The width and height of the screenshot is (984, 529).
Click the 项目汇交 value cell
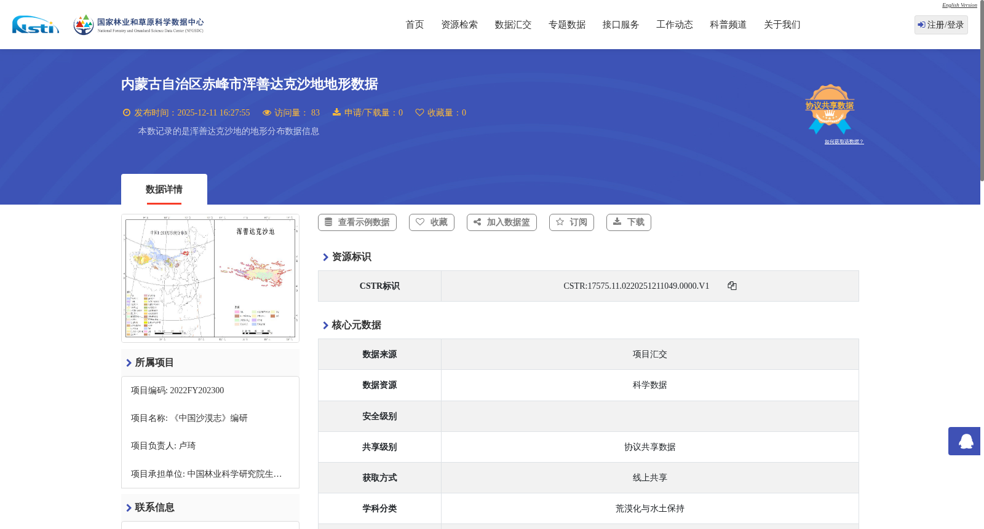[x=650, y=355]
